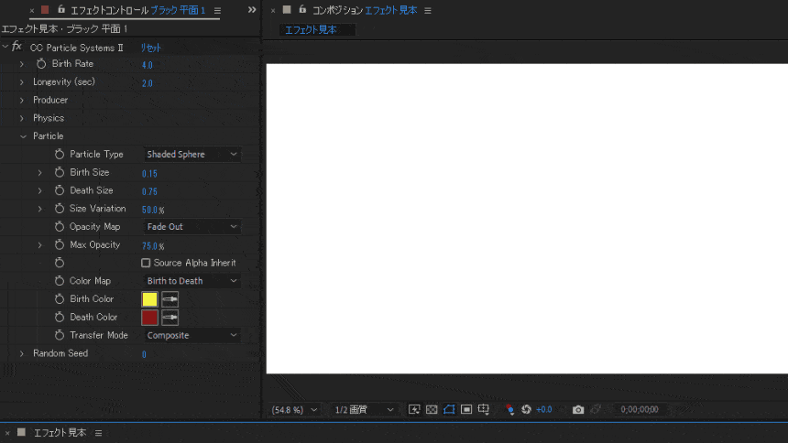
Task: Pick Death Color with eyedropper
Action: point(170,318)
